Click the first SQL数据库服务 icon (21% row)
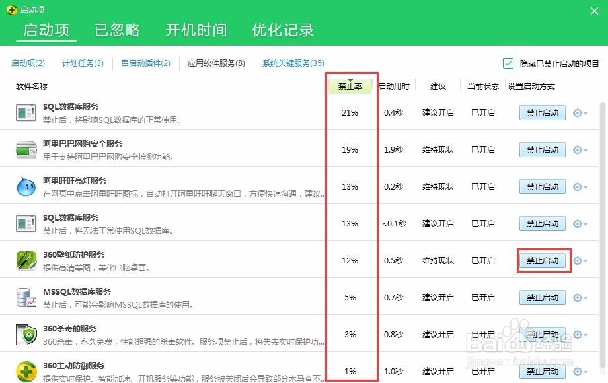Screen dimensions: 608x383 pyautogui.click(x=26, y=113)
